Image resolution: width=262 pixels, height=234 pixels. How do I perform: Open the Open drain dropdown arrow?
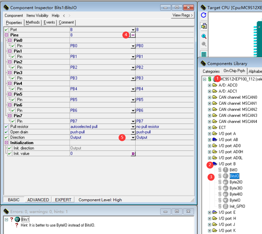point(133,132)
